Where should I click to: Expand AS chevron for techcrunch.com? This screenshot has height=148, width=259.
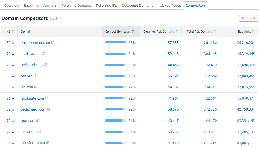pyautogui.click(x=13, y=110)
